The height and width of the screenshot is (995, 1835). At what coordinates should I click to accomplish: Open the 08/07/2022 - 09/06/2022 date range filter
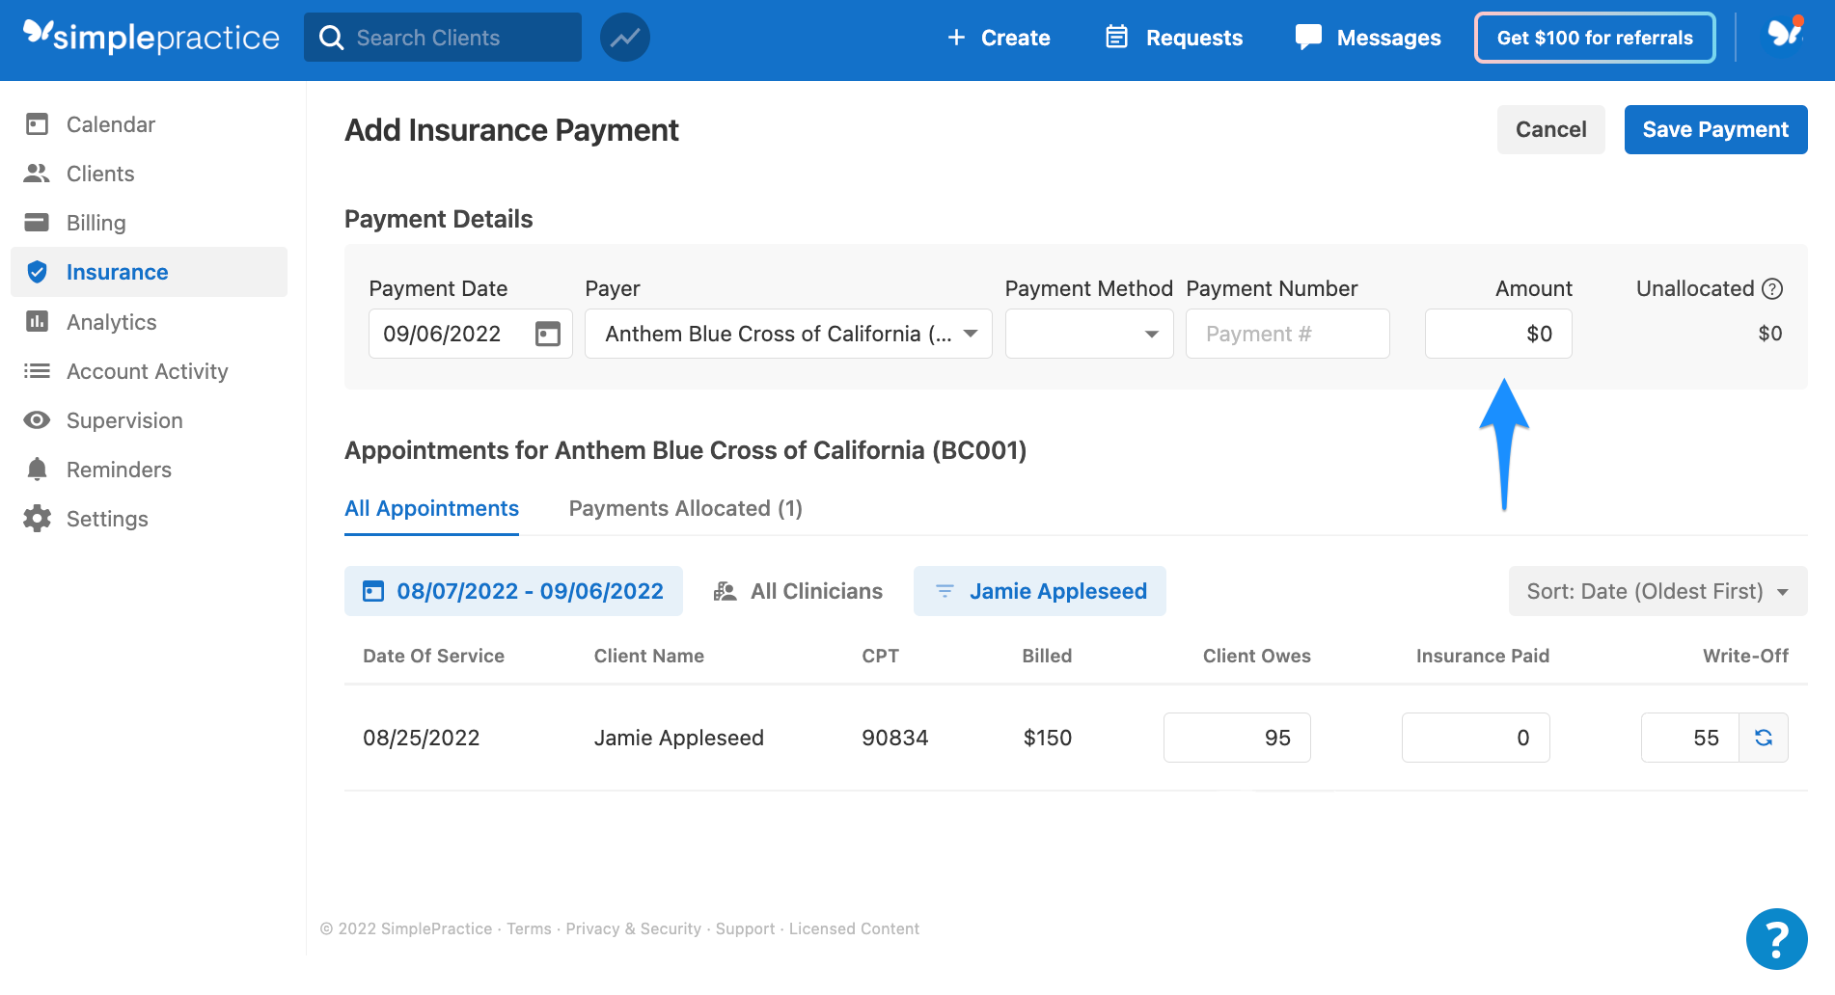click(x=513, y=591)
